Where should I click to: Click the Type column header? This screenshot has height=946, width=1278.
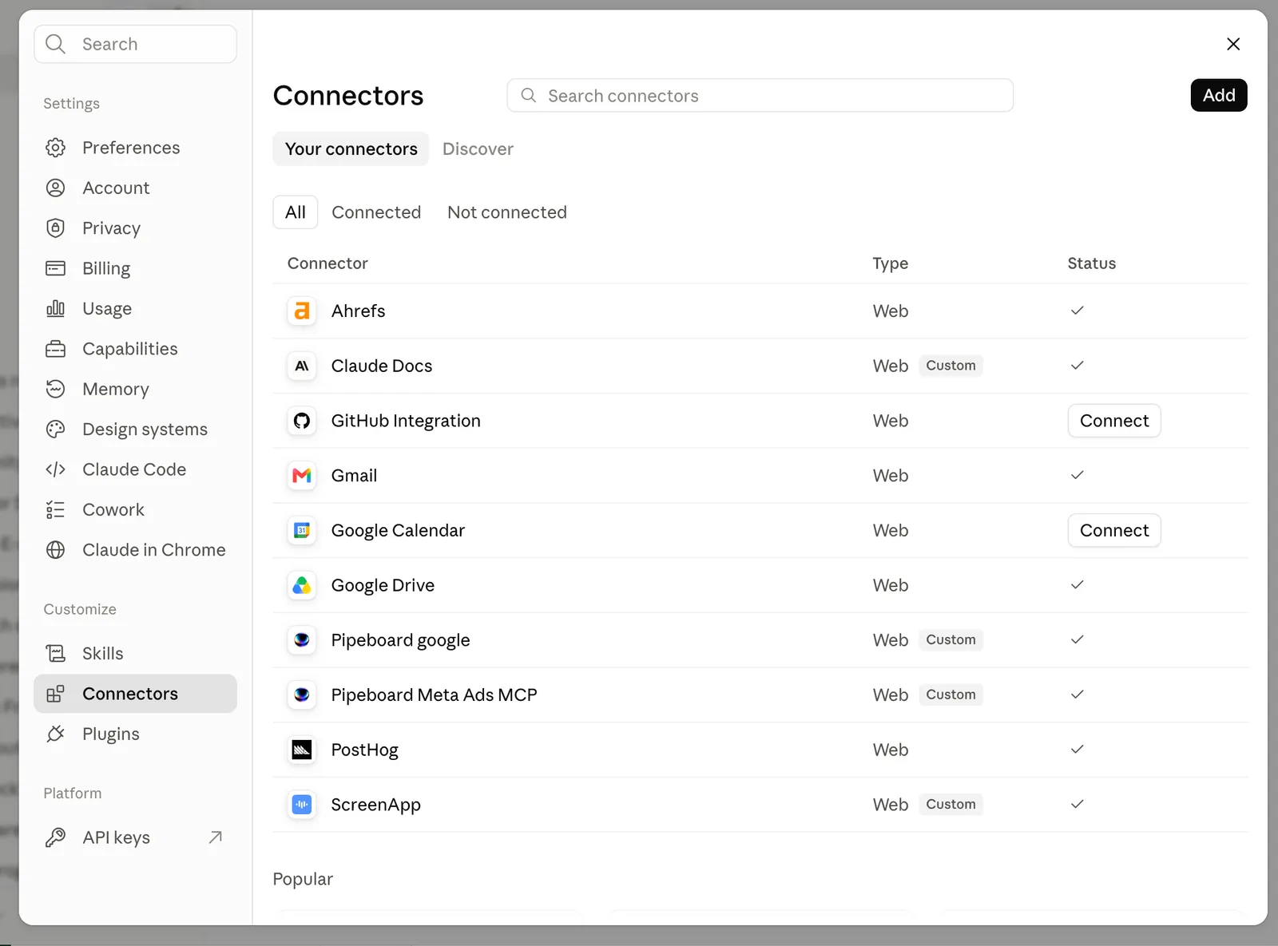(891, 263)
